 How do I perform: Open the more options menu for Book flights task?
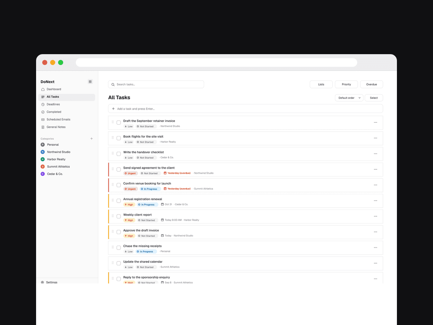coord(375,138)
